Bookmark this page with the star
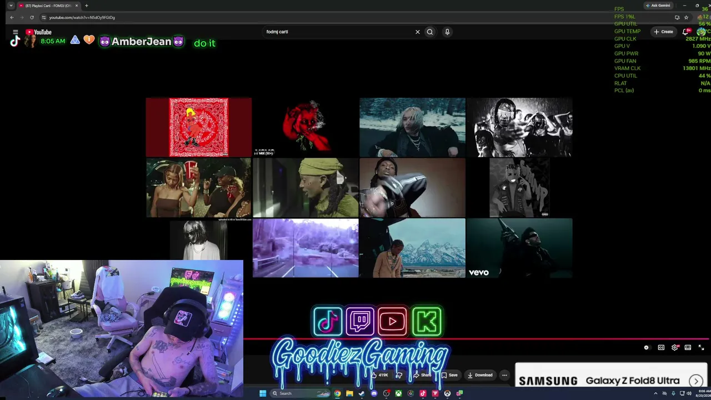The image size is (711, 400). (x=686, y=17)
